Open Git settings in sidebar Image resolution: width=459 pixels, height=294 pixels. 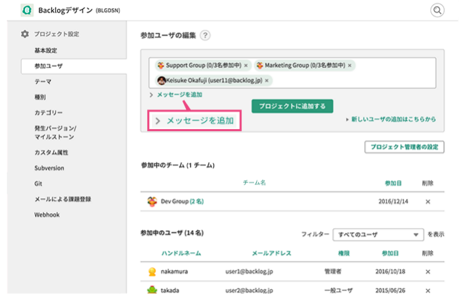[38, 183]
